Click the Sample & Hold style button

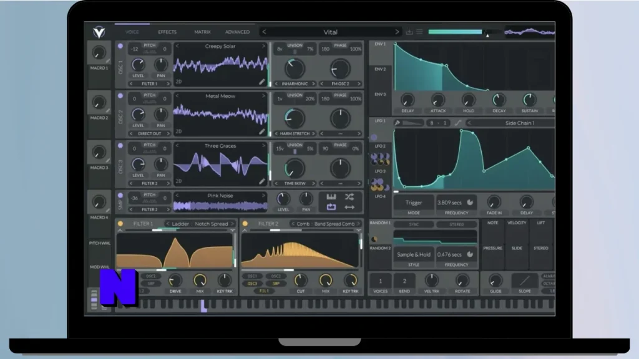(414, 254)
